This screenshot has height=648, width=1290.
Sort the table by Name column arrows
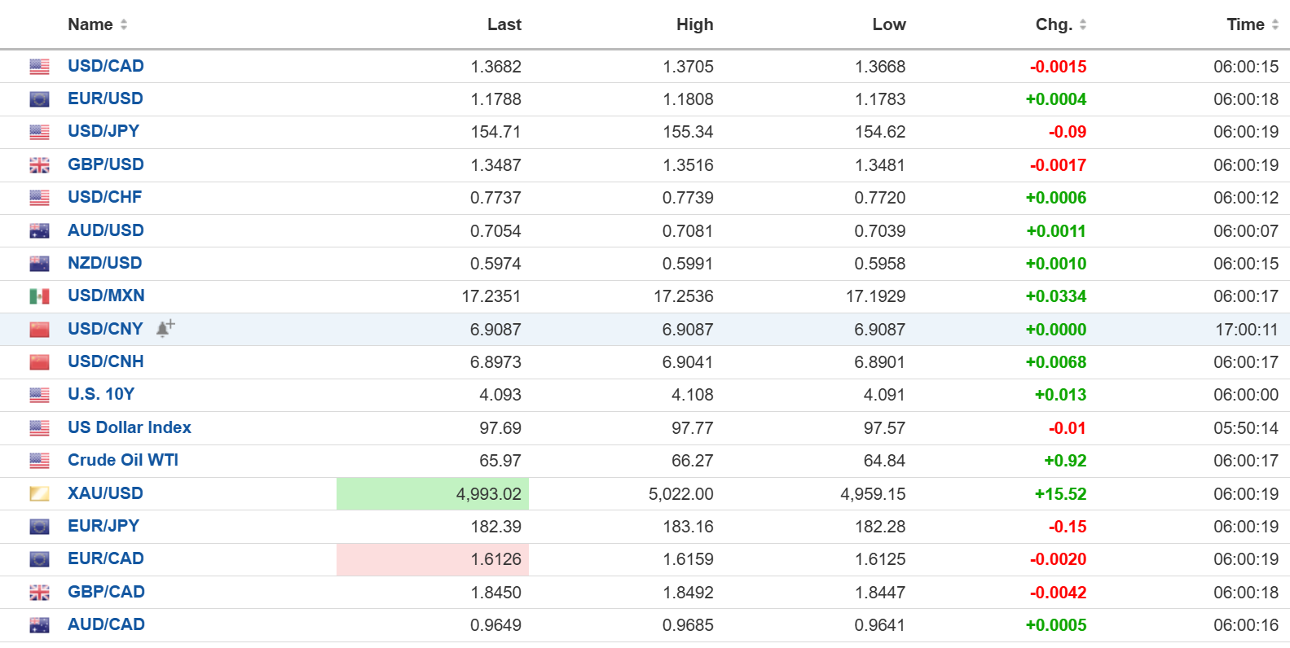[x=124, y=24]
